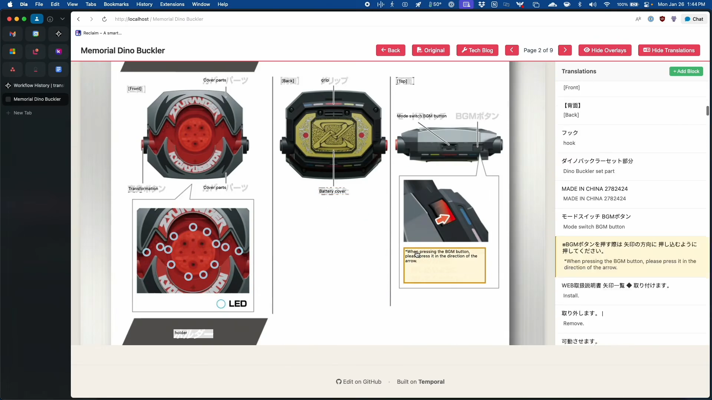The width and height of the screenshot is (712, 400).
Task: Expand the sidebar profile chevron dropdown
Action: (x=62, y=19)
